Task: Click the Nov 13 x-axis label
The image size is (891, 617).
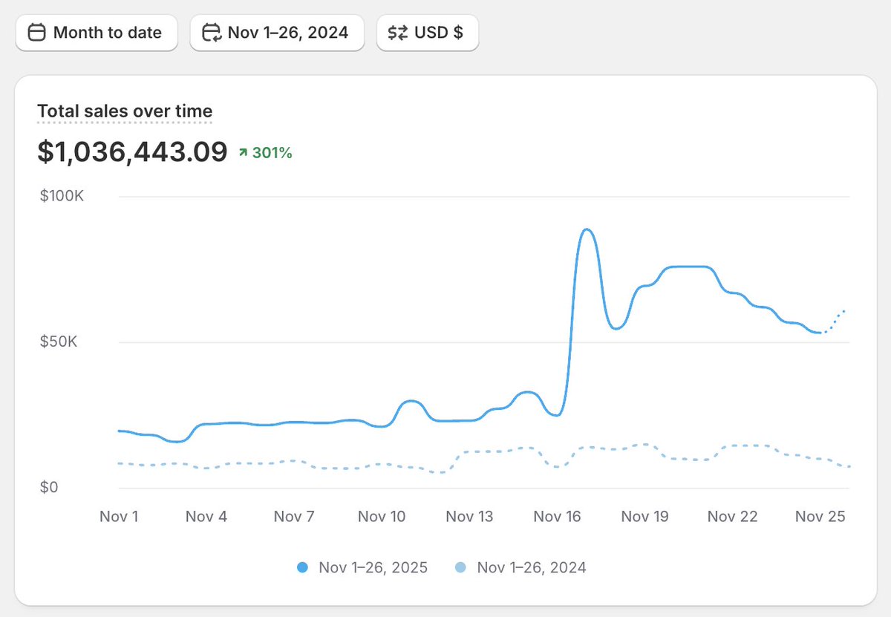Action: click(x=469, y=517)
